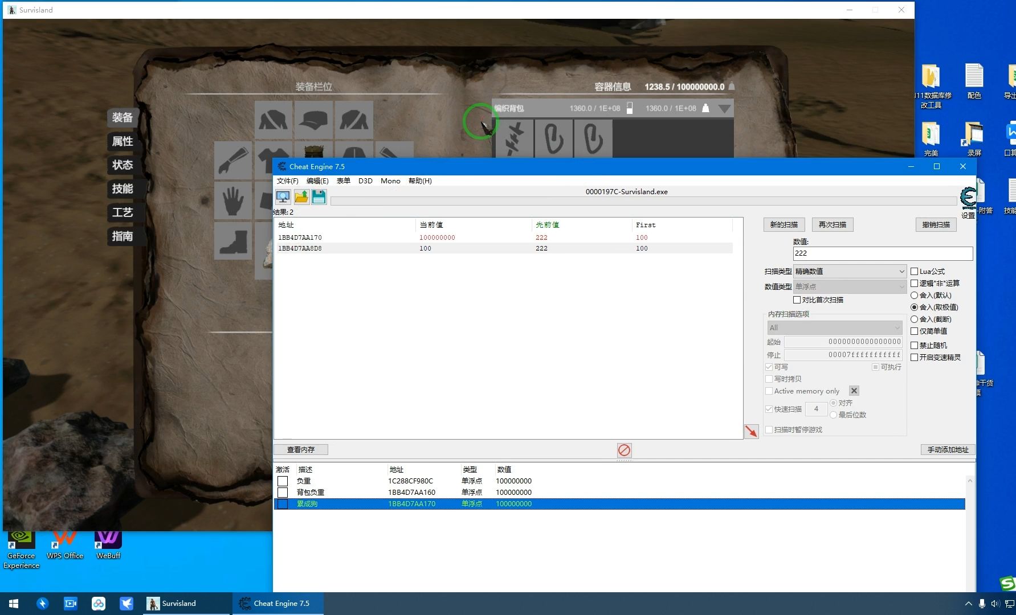1016x615 pixels.
Task: Open the 帮助(H) menu
Action: pyautogui.click(x=420, y=181)
